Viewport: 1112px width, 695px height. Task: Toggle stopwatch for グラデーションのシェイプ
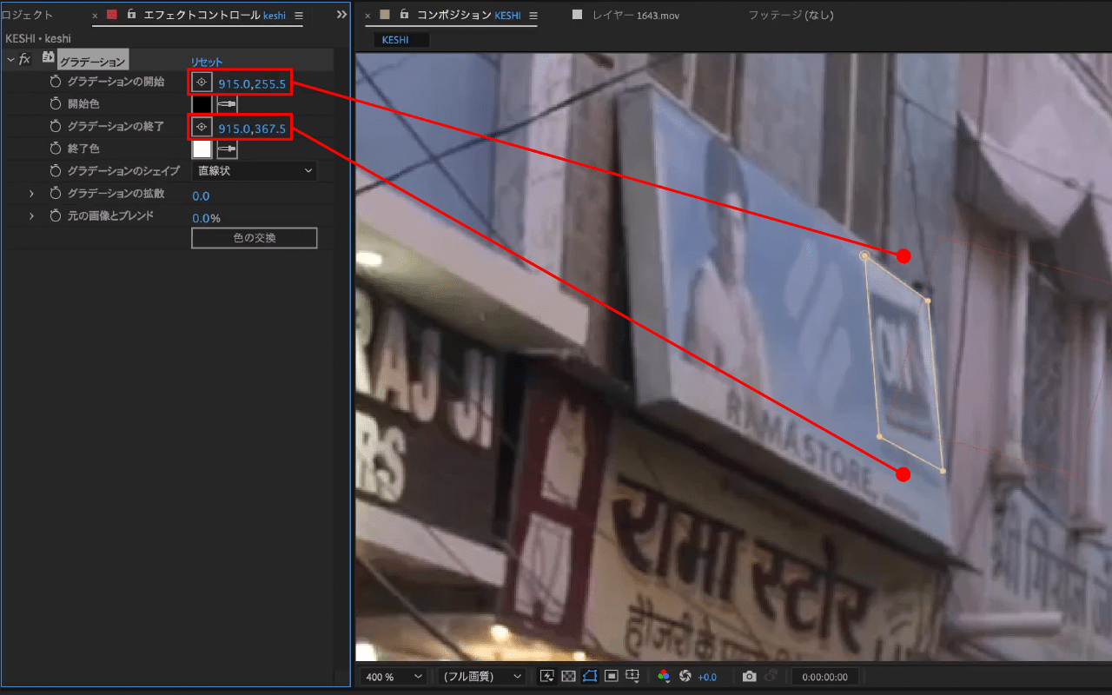coord(56,171)
